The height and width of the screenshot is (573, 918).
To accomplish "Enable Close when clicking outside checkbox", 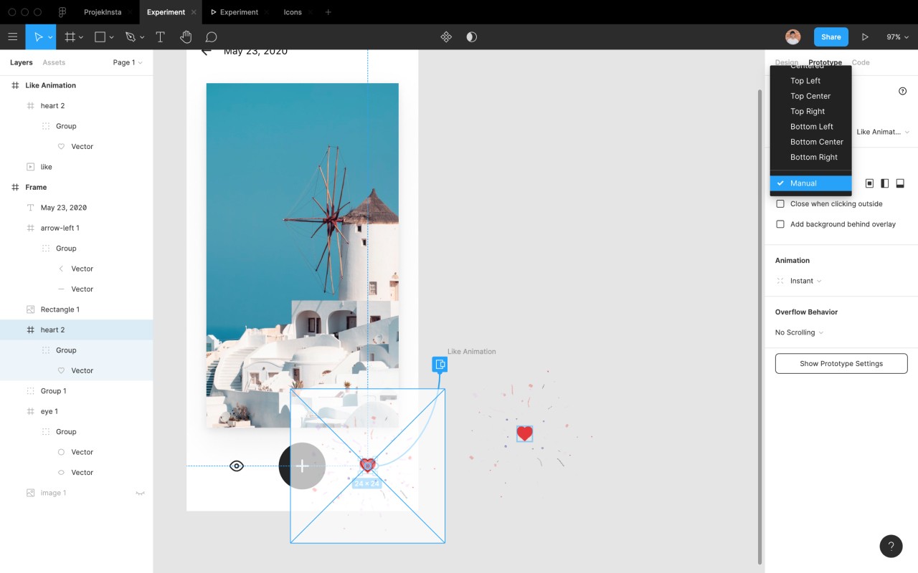I will 780,204.
